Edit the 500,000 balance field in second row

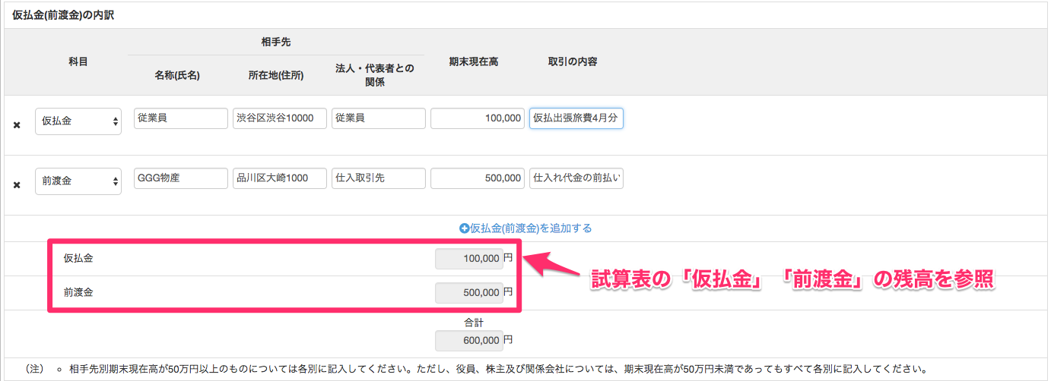[x=478, y=178]
